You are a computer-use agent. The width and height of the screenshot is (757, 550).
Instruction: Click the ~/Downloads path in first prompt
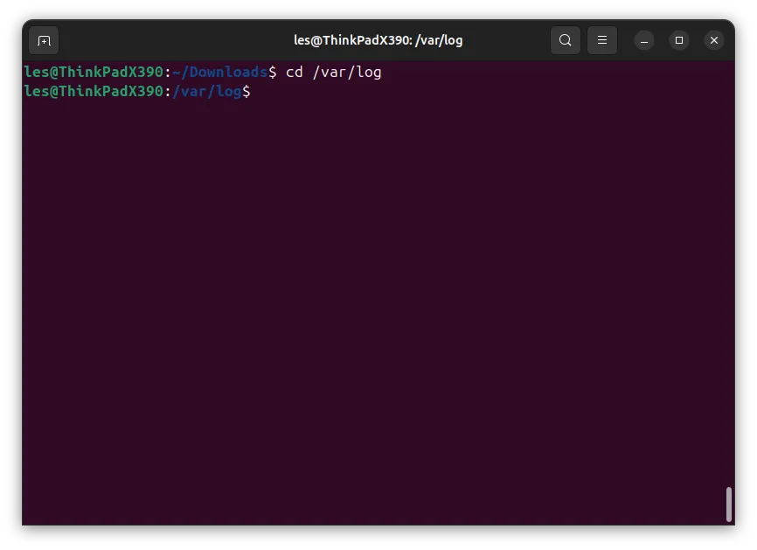coord(219,72)
